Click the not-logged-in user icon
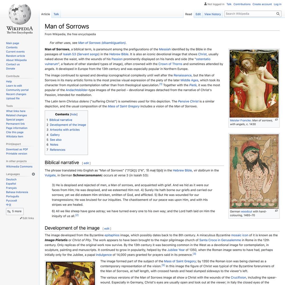This screenshot has height=285, width=285. pos(205,4)
